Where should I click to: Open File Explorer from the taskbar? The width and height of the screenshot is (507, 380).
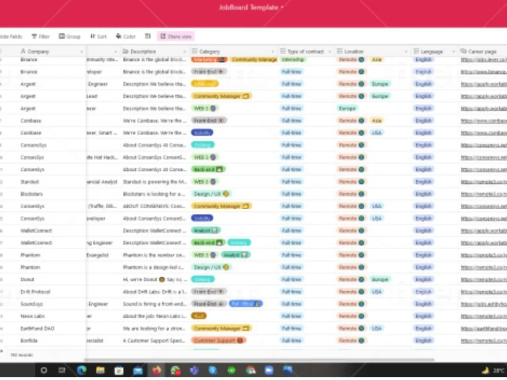[100, 370]
